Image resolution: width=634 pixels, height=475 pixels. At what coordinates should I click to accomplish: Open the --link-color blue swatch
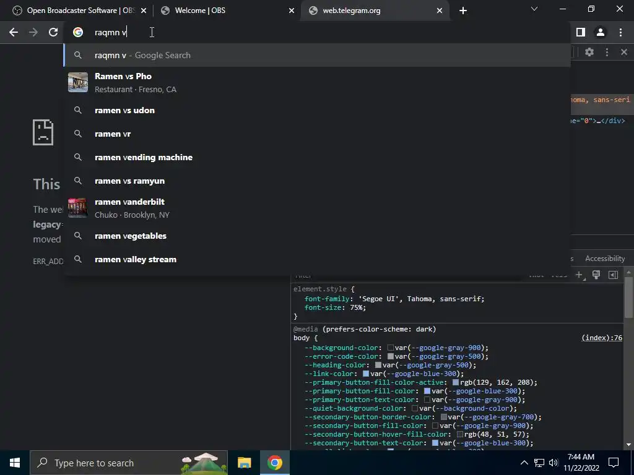point(366,374)
